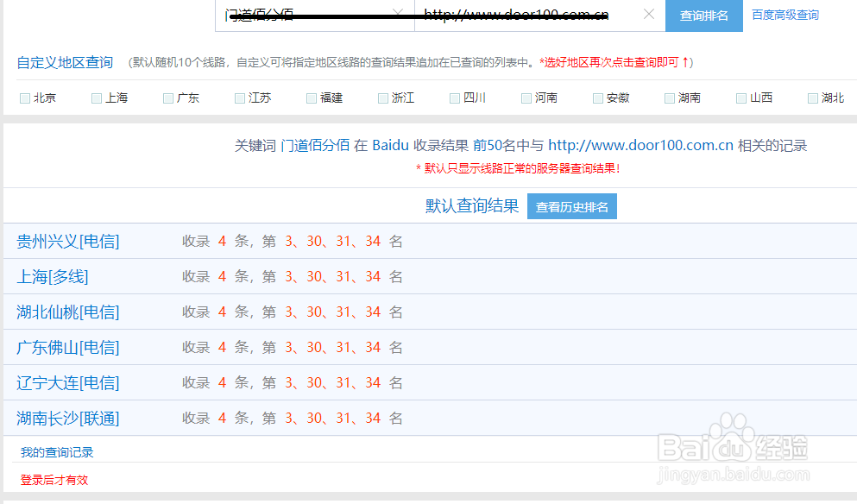Viewport: 857px width, 504px height.
Task: Tick the 山西 checkbox
Action: click(740, 98)
